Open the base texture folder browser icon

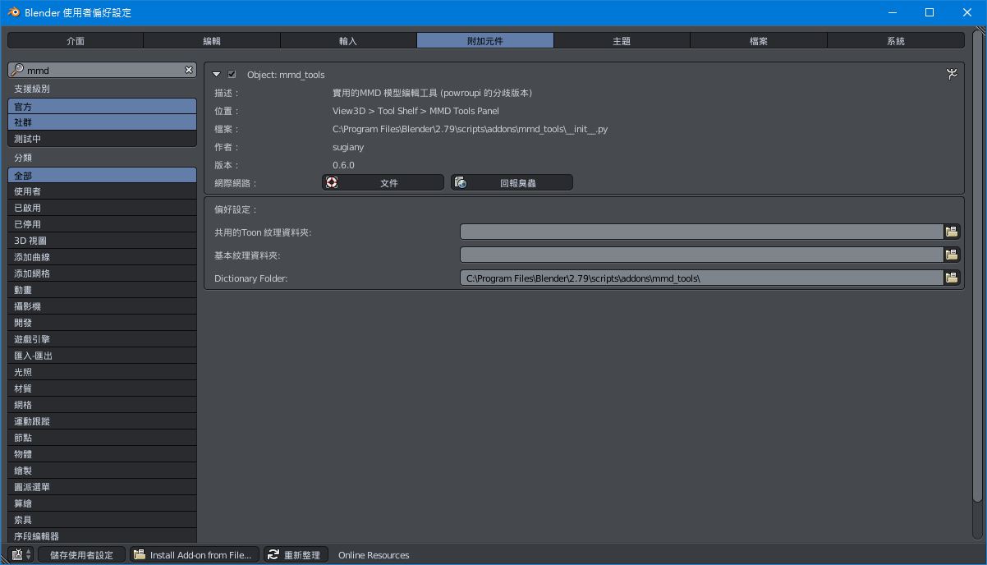(x=952, y=254)
